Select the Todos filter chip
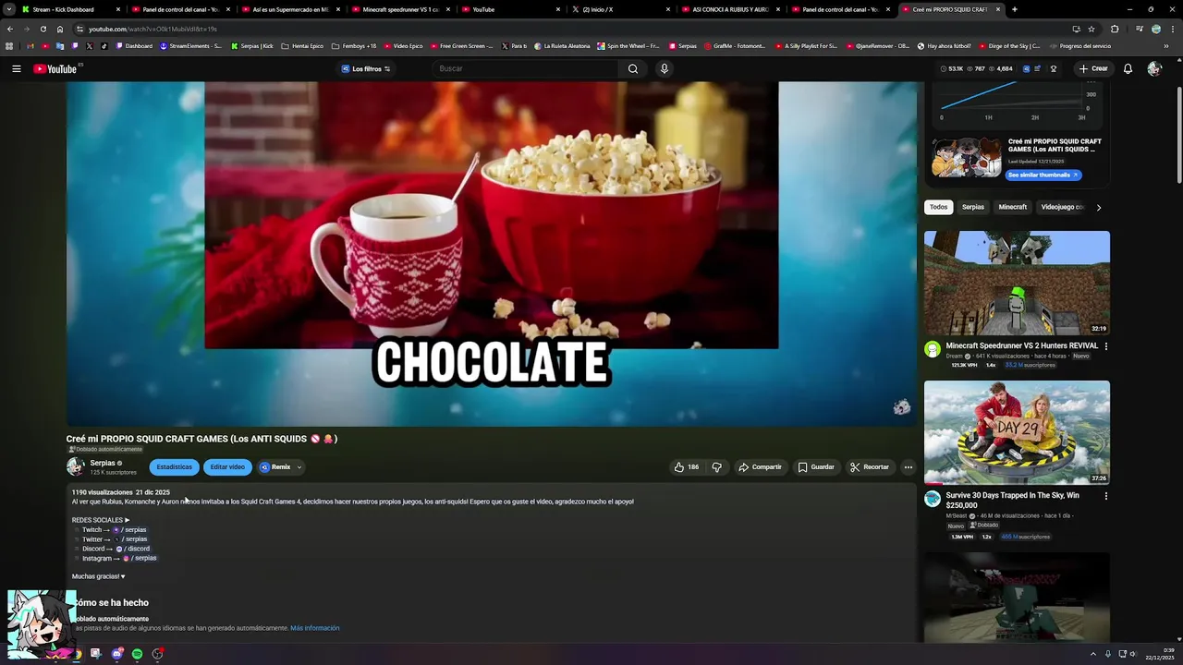Viewport: 1183px width, 665px height. (938, 207)
